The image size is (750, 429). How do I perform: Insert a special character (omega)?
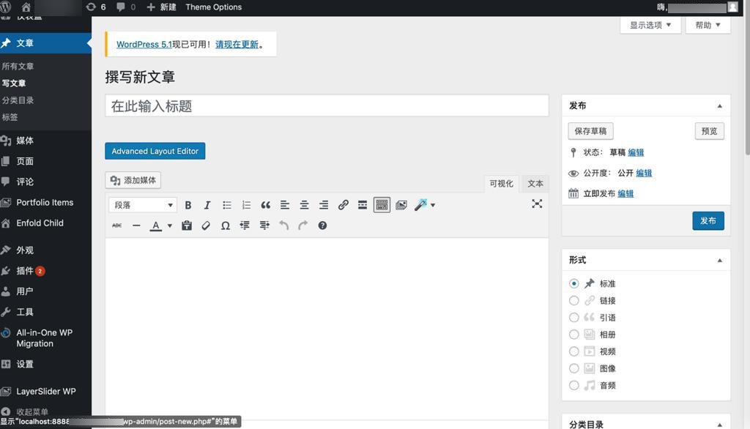226,225
